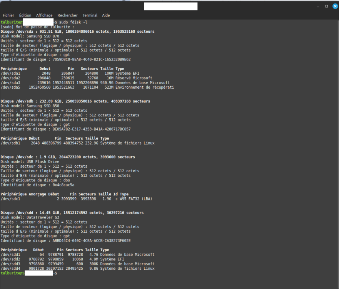This screenshot has height=289, width=339.
Task: Open the Affichage menu
Action: [x=44, y=15]
